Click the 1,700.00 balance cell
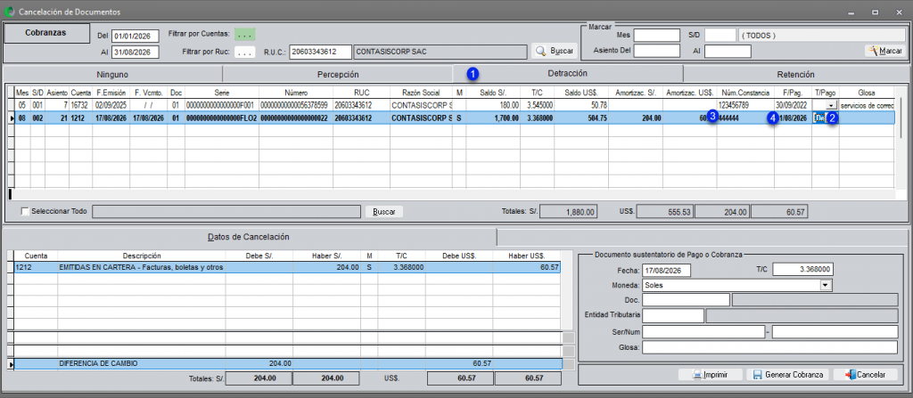Image resolution: width=913 pixels, height=398 pixels. 494,118
